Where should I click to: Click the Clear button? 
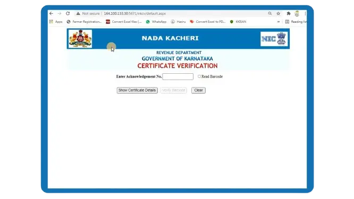pos(198,90)
